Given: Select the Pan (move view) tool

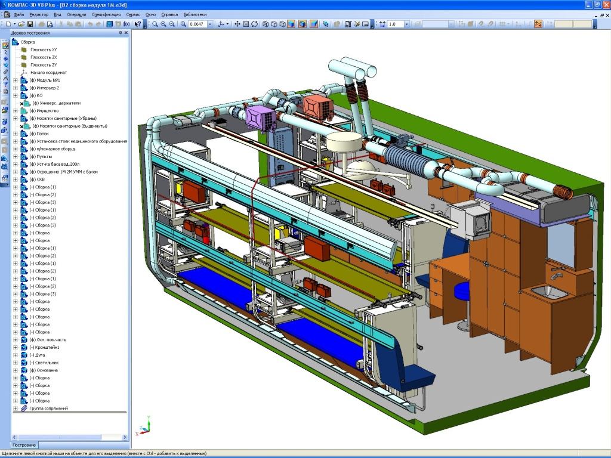Looking at the screenshot, I should (x=237, y=24).
